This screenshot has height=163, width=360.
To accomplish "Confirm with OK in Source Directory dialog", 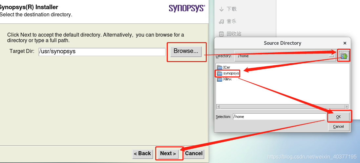I will 338,117.
